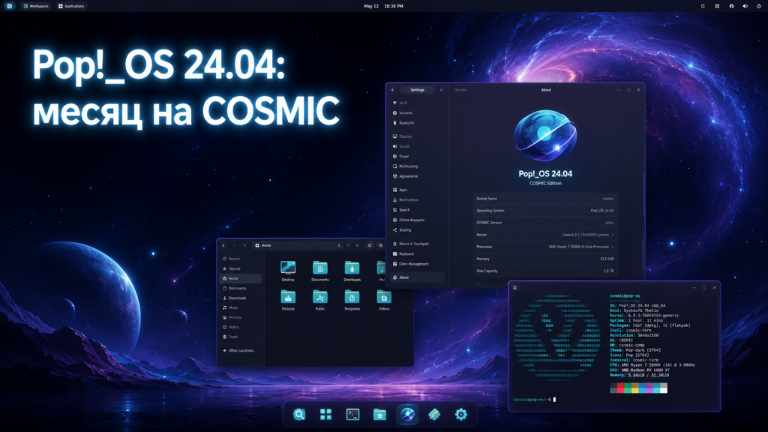Open the Desktop folder in Files
Image resolution: width=768 pixels, height=432 pixels.
point(288,271)
